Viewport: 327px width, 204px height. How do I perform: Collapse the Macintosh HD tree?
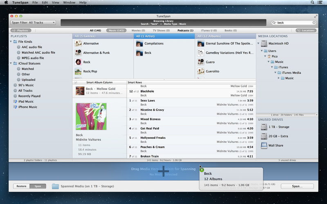(258, 44)
